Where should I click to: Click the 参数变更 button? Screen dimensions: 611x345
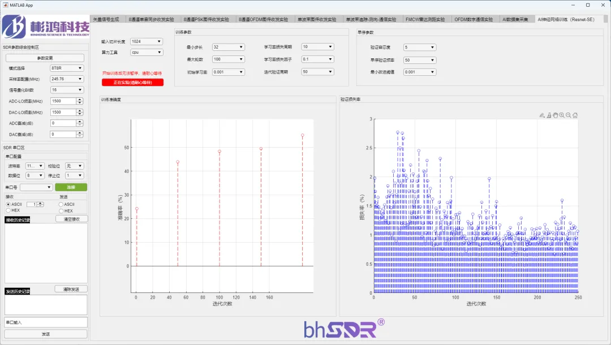(x=45, y=58)
